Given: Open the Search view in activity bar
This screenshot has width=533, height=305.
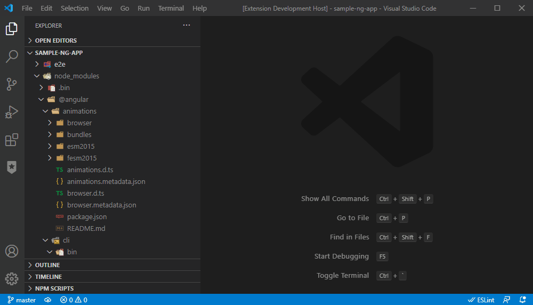Looking at the screenshot, I should 12,57.
